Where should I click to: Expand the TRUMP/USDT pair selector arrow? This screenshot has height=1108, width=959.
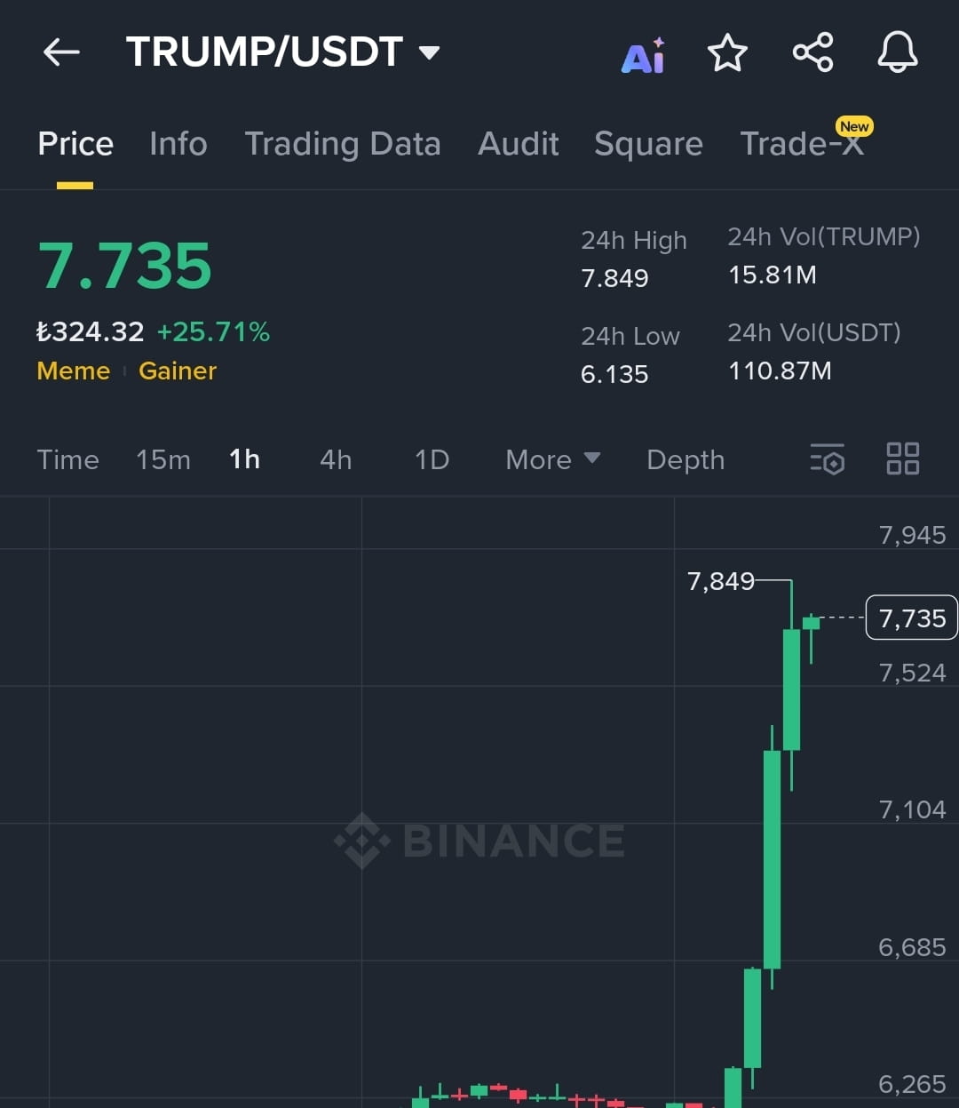coord(430,52)
